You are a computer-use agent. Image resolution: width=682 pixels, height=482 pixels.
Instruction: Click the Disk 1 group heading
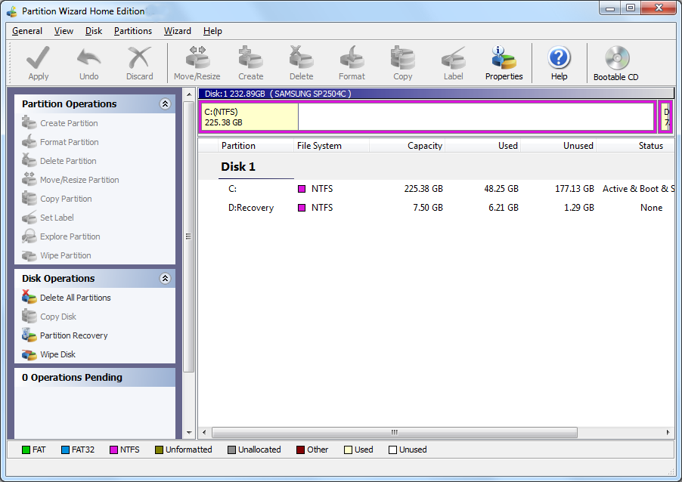coord(238,167)
